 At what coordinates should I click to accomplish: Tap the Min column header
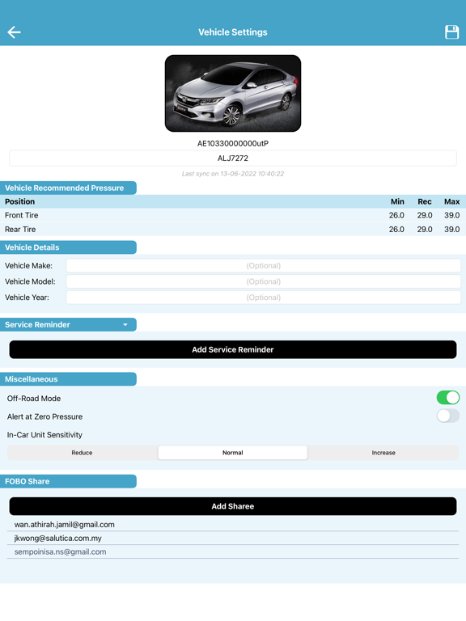pyautogui.click(x=397, y=201)
